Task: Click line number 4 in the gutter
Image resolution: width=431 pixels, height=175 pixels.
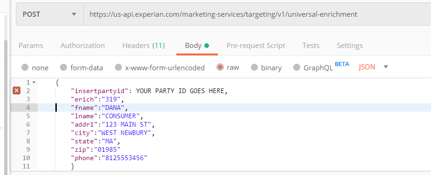Action: pyautogui.click(x=28, y=108)
